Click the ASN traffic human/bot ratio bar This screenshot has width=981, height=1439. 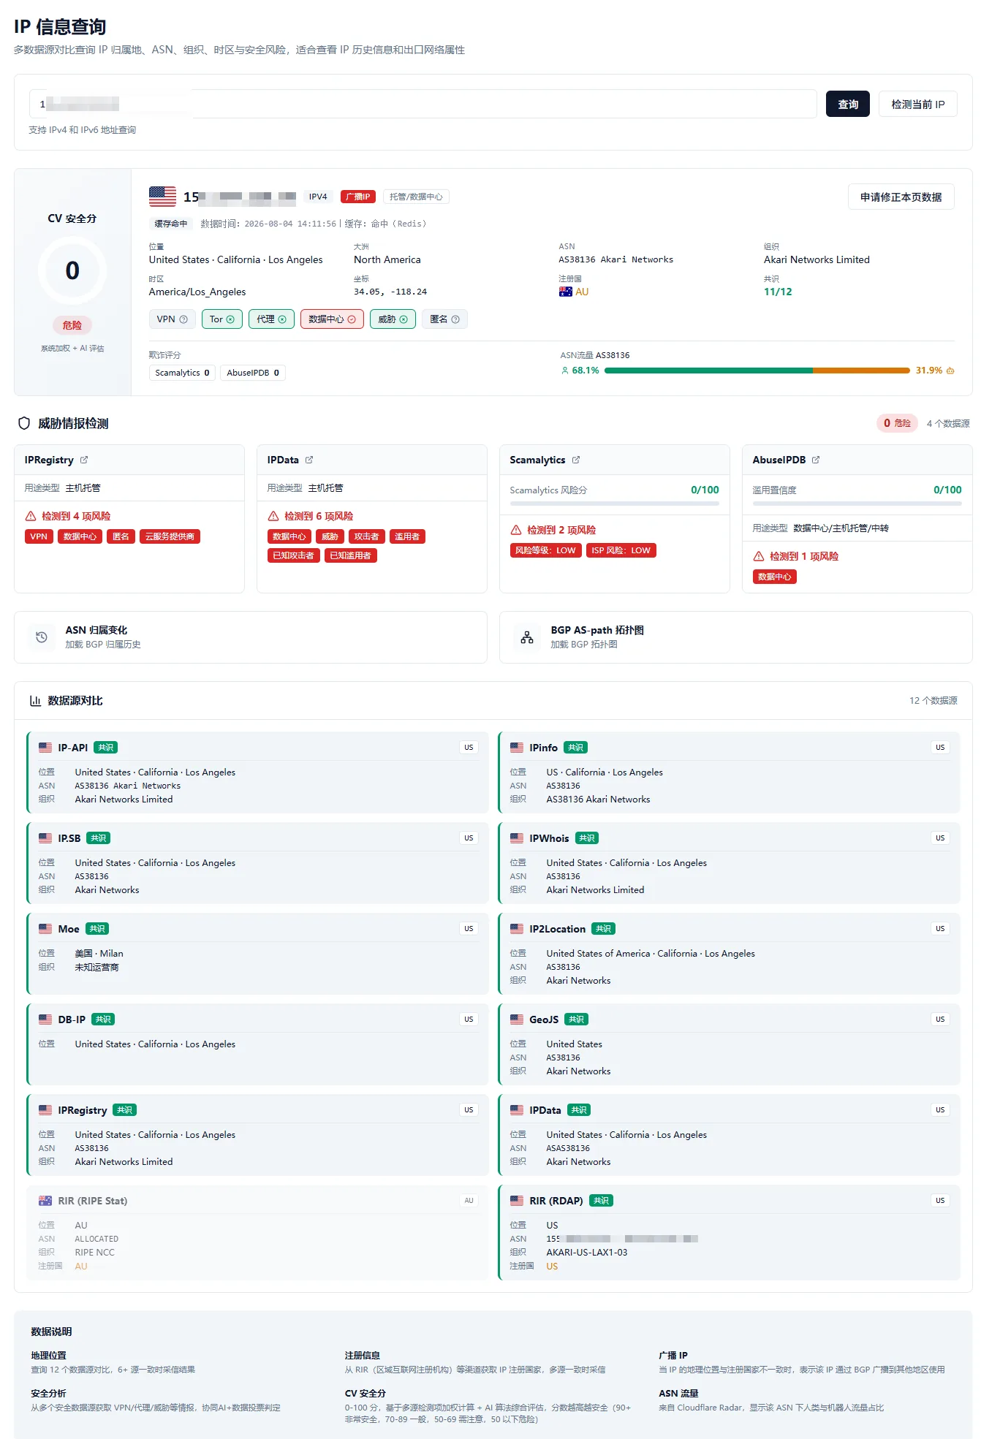click(757, 371)
